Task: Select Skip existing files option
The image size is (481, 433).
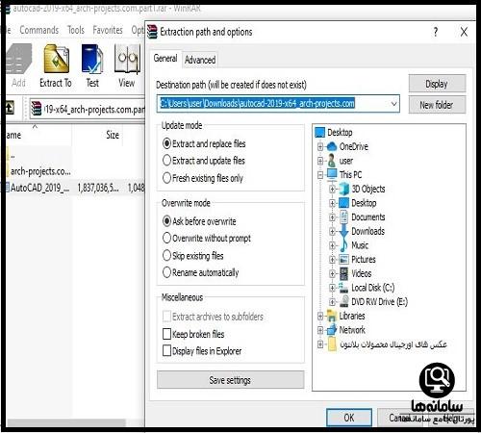Action: coord(193,256)
